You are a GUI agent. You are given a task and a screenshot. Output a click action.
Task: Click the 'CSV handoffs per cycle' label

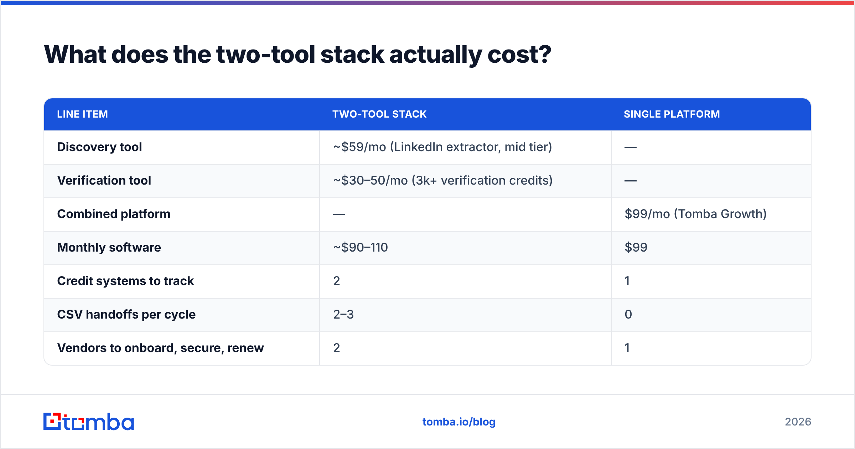(x=126, y=315)
